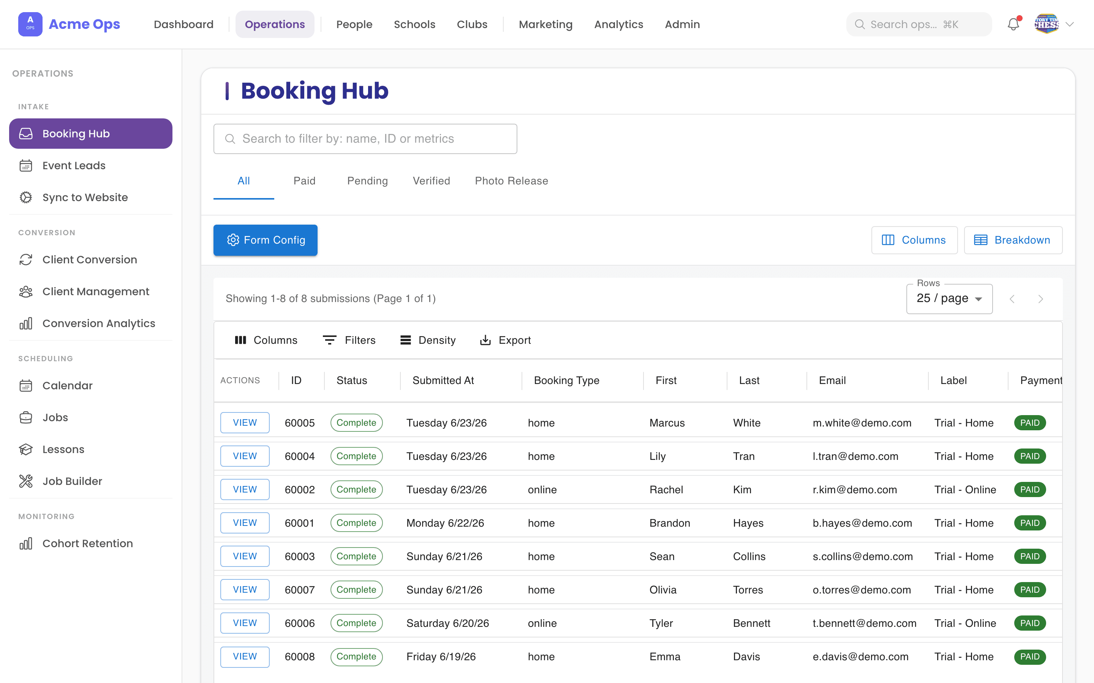Viewport: 1094px width, 683px height.
Task: Click the PAID badge for Emma Davis
Action: 1030,657
